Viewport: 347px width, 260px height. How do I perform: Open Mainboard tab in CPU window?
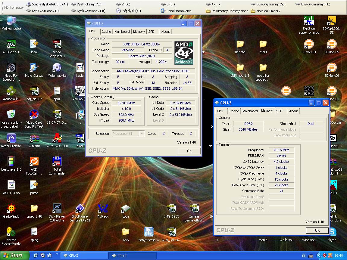coord(122,32)
